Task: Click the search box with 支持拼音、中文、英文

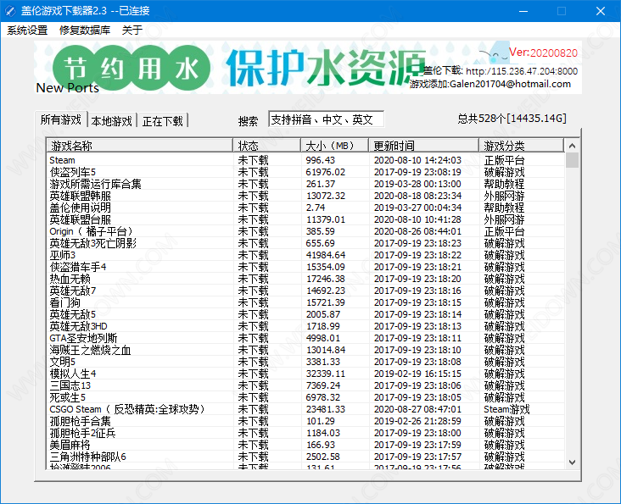Action: point(326,119)
